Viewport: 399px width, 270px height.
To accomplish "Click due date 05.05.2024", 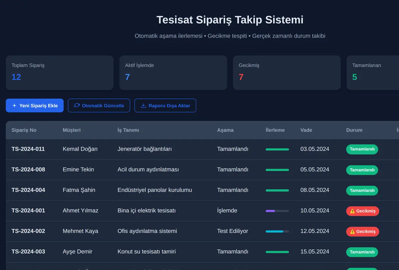I will pyautogui.click(x=315, y=169).
